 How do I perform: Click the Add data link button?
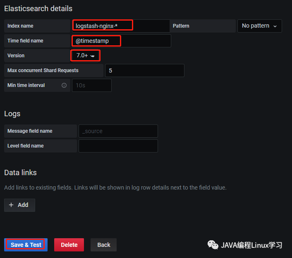coord(19,205)
